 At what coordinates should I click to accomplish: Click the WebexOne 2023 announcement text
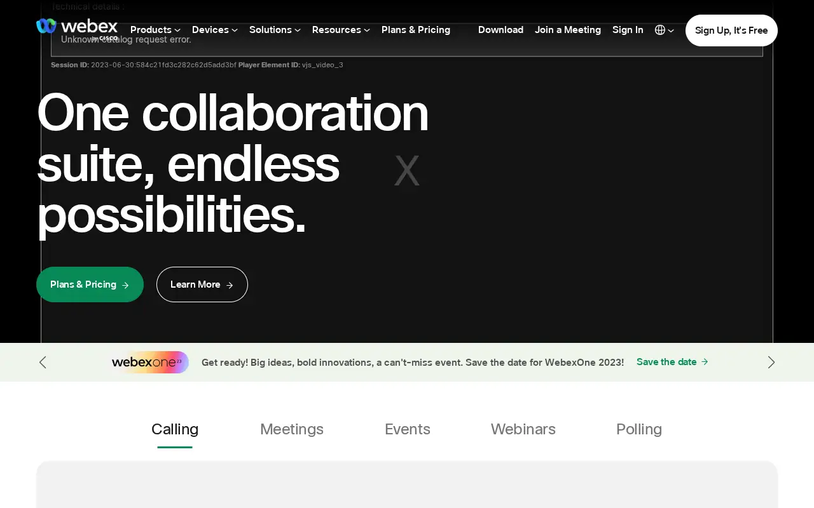tap(413, 363)
